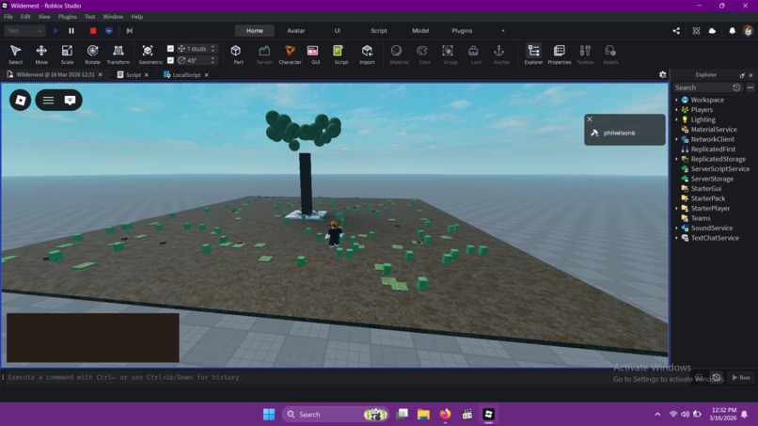Screen dimensions: 758x426
Task: Expand the ReplicatedStorage node
Action: (676, 159)
